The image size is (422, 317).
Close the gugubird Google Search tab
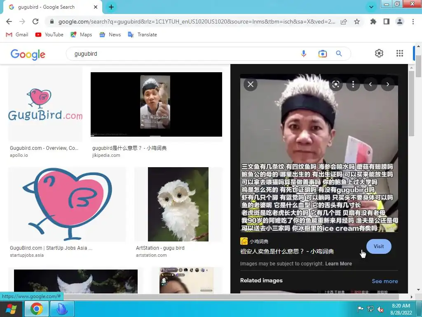tap(96, 7)
